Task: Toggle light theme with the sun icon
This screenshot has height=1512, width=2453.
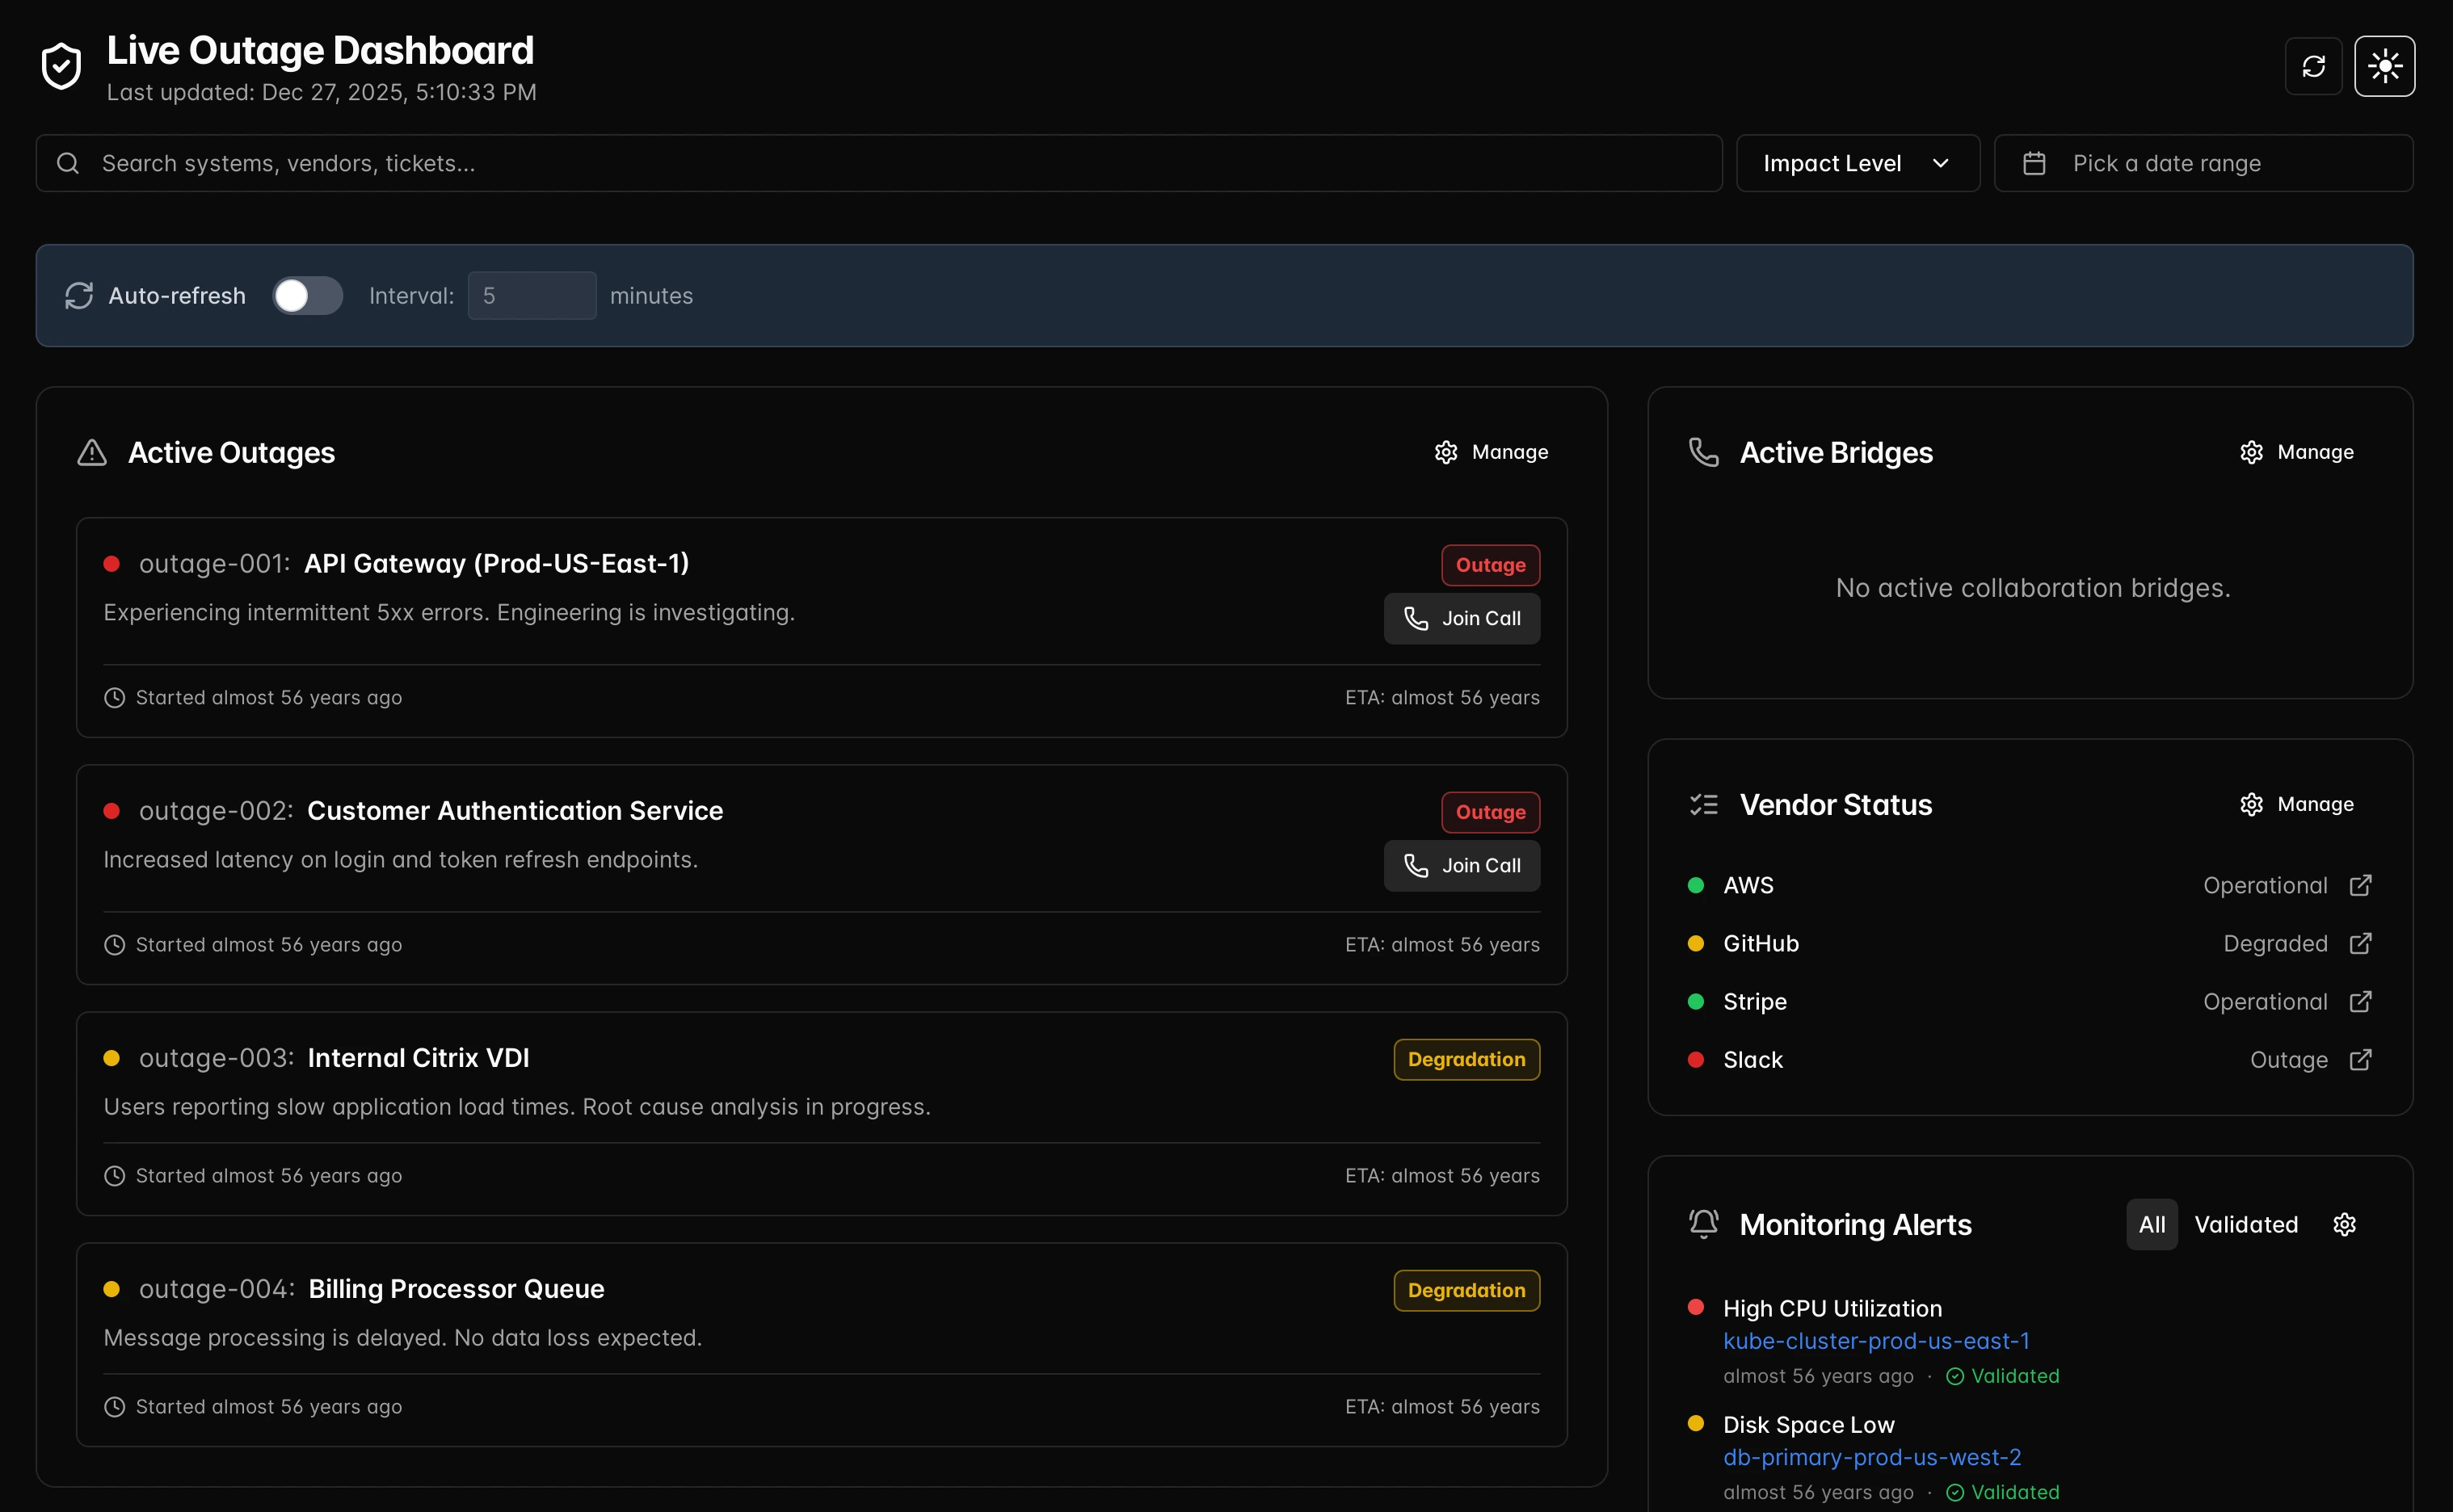Action: point(2386,65)
